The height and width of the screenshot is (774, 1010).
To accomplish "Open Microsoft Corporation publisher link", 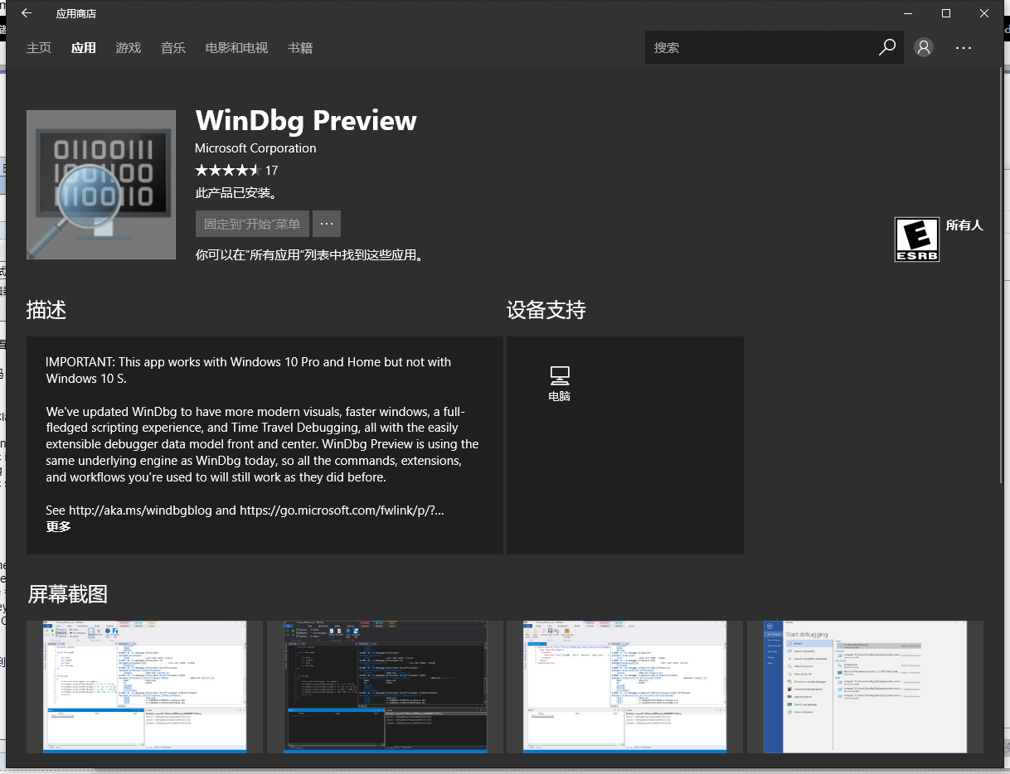I will click(255, 148).
